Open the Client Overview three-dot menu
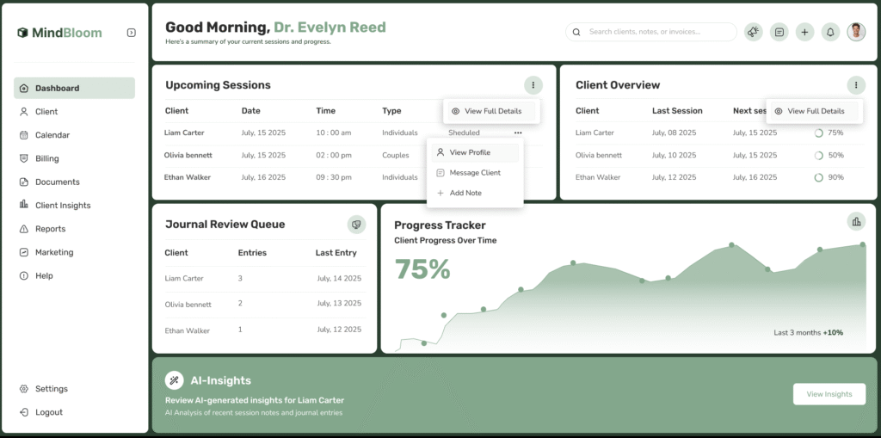Viewport: 881px width, 438px height. click(855, 85)
